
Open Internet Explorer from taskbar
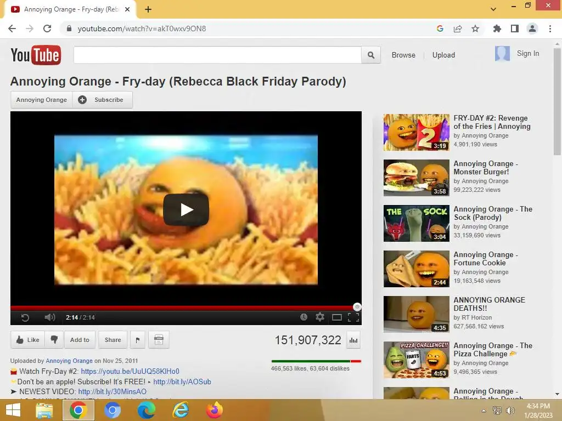180,410
